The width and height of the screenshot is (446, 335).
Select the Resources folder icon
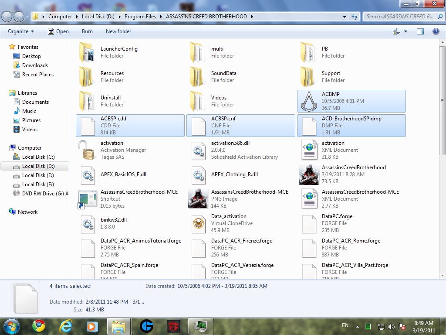tap(87, 77)
